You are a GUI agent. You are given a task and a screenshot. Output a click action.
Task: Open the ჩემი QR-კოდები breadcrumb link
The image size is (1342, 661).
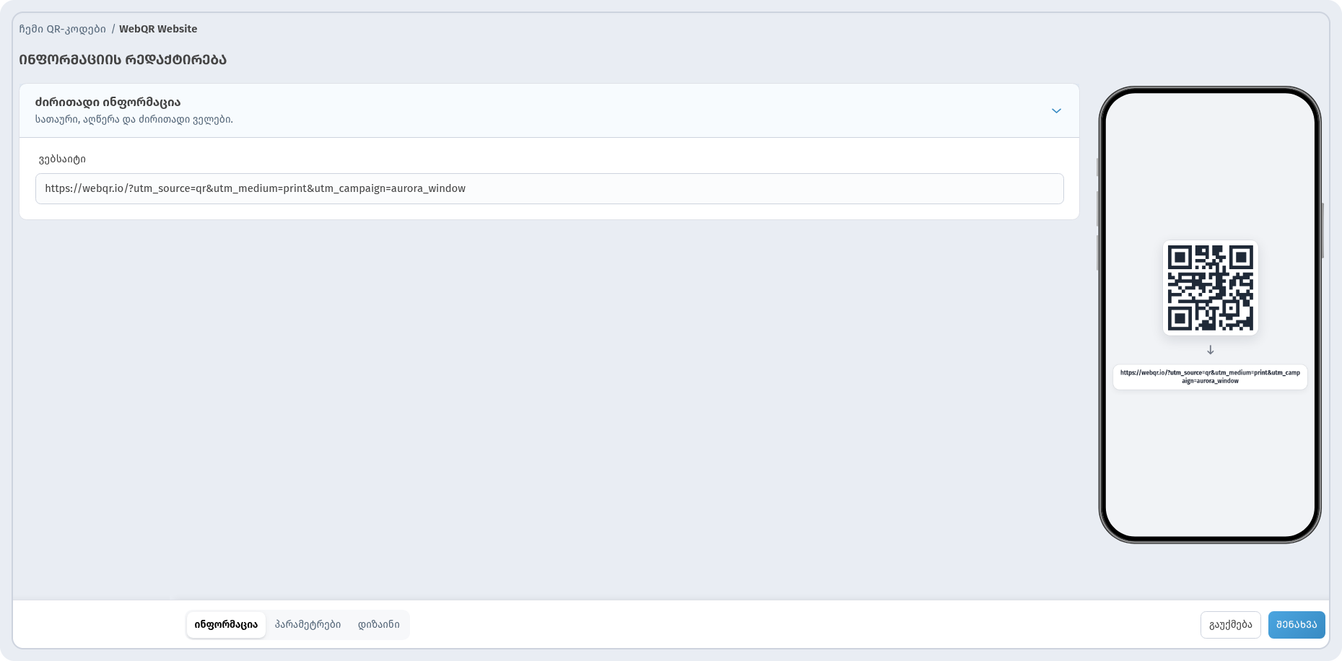tap(62, 29)
